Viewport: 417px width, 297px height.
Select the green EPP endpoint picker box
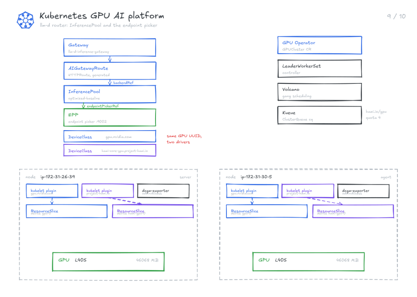110,118
